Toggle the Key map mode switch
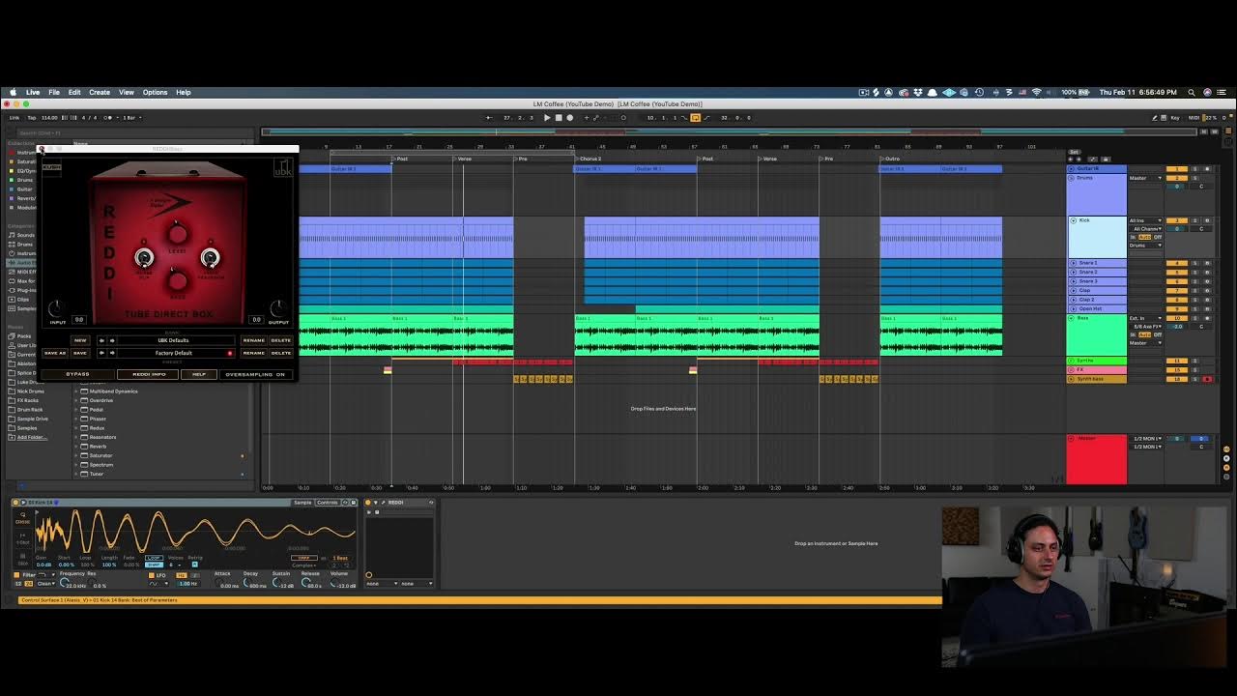The height and width of the screenshot is (696, 1237). (1174, 118)
